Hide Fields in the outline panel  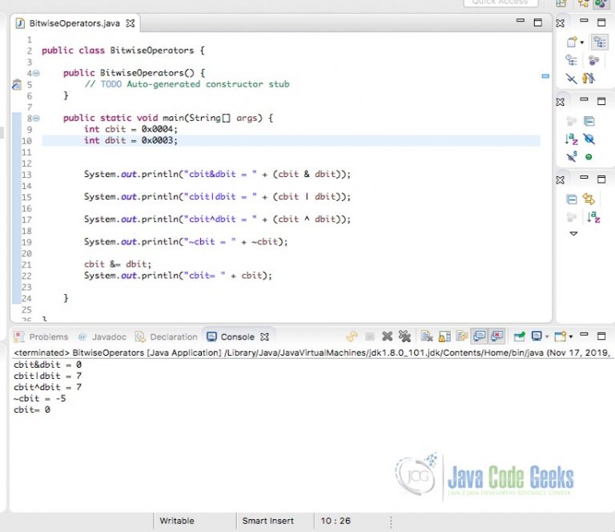pos(589,139)
